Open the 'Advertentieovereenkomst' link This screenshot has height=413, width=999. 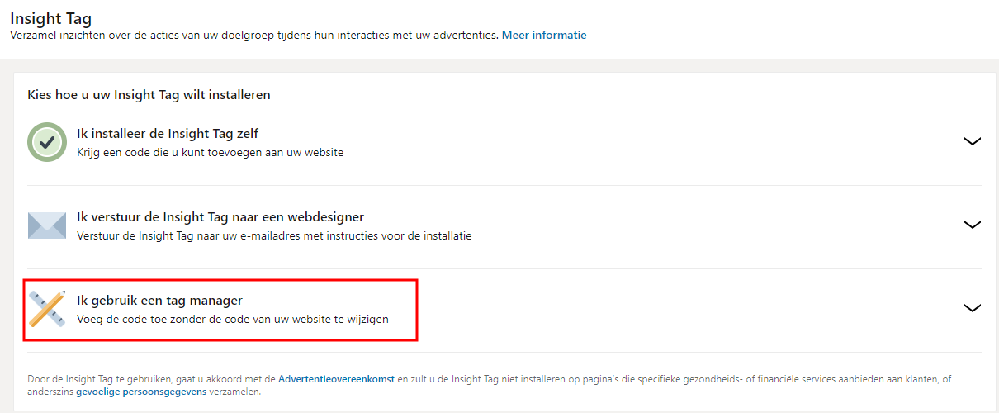pyautogui.click(x=336, y=379)
